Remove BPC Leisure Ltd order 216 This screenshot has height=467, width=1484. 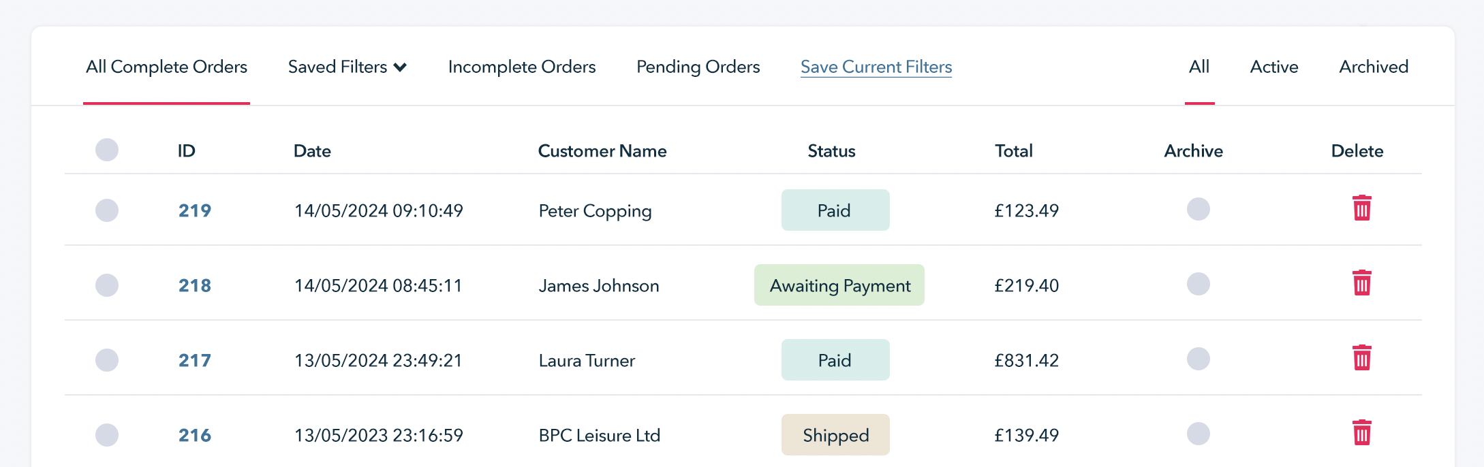click(x=1361, y=434)
